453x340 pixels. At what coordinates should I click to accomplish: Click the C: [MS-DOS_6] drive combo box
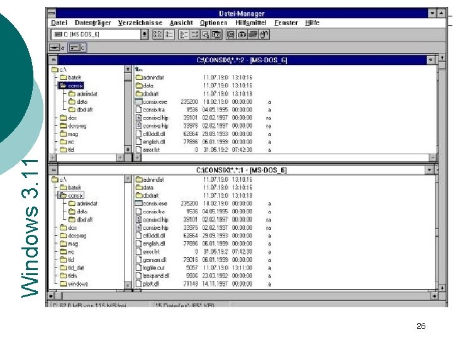pyautogui.click(x=99, y=35)
